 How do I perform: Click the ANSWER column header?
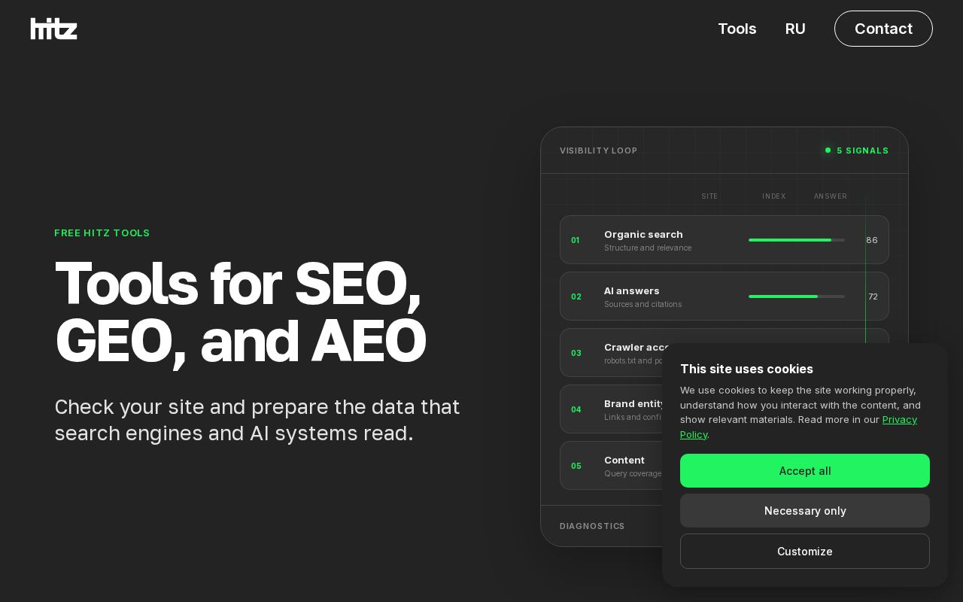pos(831,196)
